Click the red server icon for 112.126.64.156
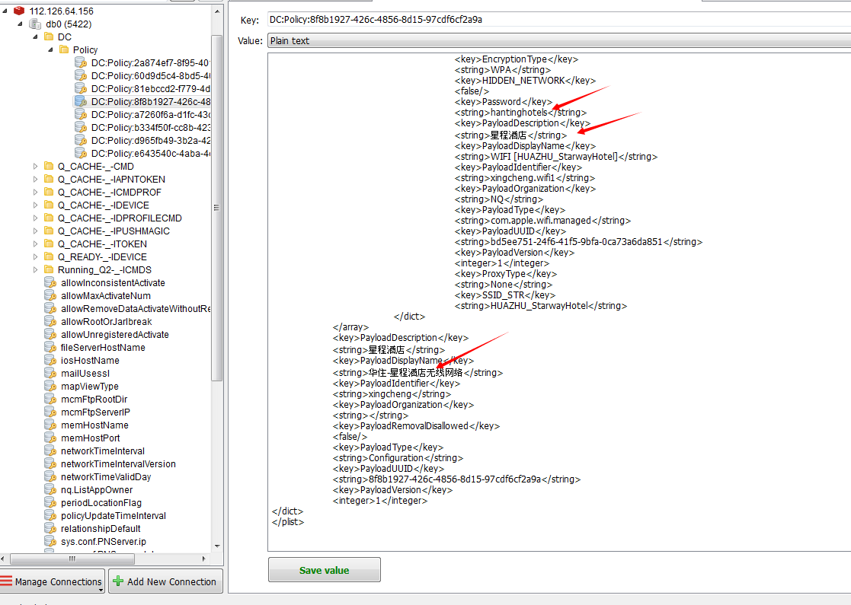The width and height of the screenshot is (851, 605). click(19, 11)
